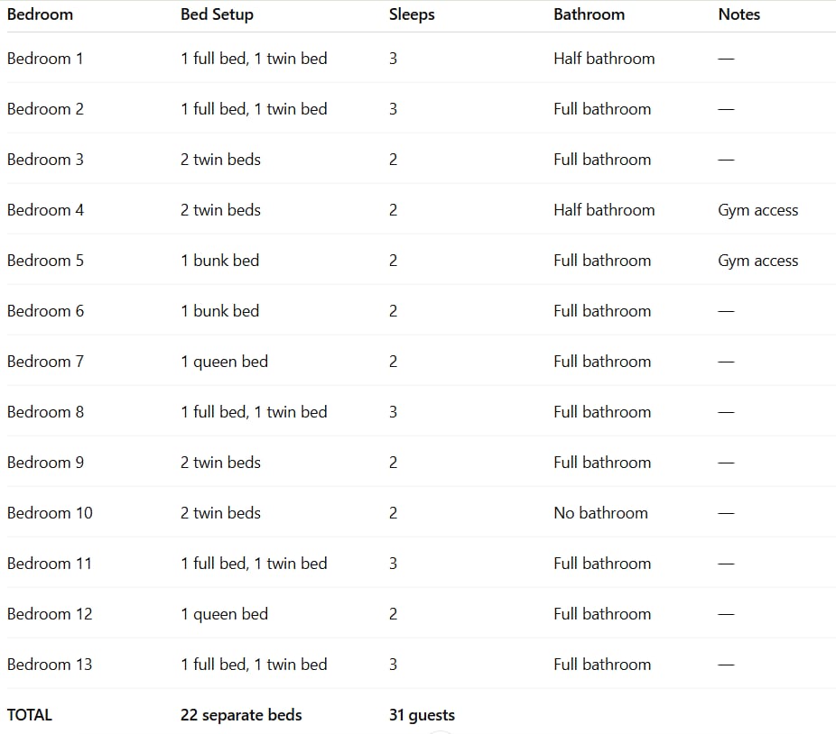836x734 pixels.
Task: Click the 'No bathroom' cell
Action: pyautogui.click(x=600, y=513)
